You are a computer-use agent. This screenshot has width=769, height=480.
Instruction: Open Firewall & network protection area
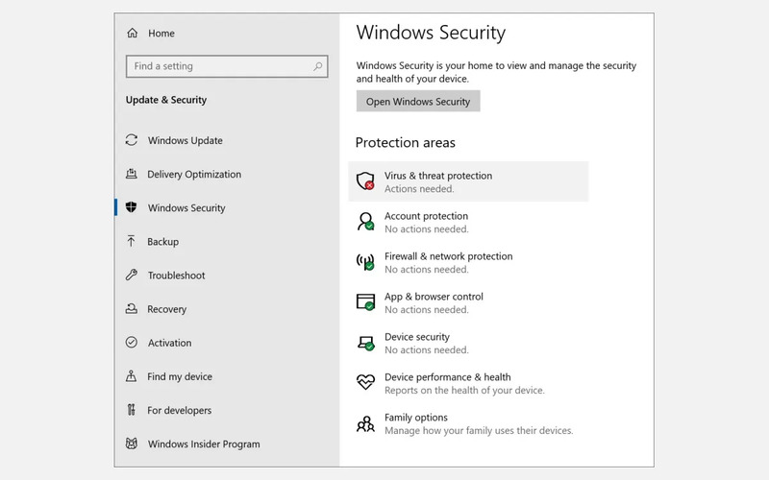point(468,262)
